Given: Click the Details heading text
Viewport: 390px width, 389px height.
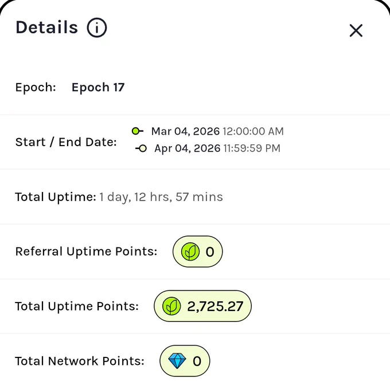Looking at the screenshot, I should [47, 27].
